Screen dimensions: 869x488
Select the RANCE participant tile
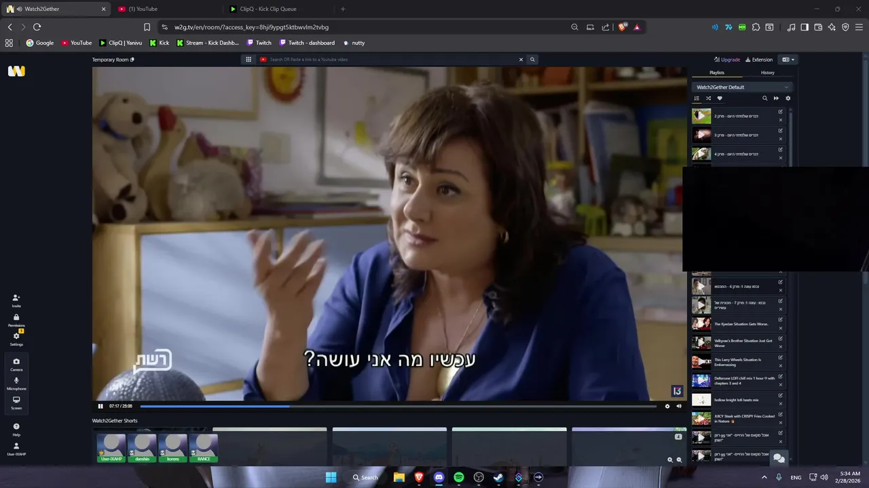pyautogui.click(x=204, y=448)
